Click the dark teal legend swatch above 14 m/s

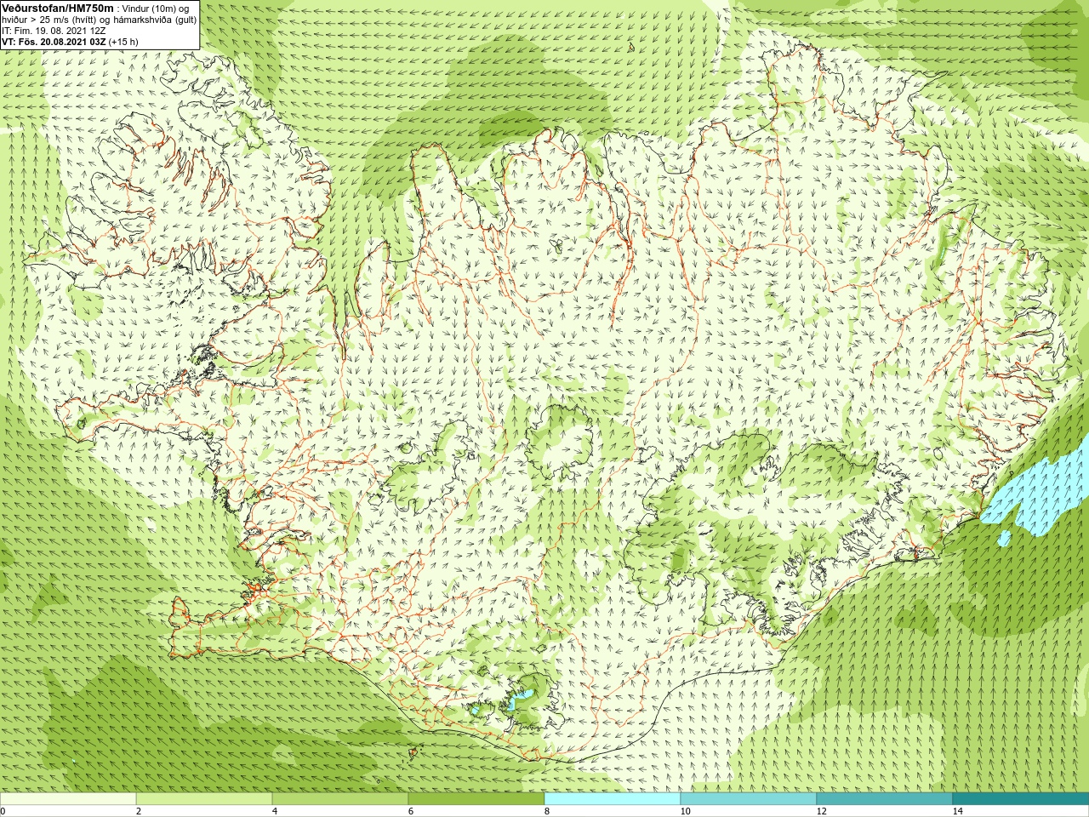[x=1021, y=799]
